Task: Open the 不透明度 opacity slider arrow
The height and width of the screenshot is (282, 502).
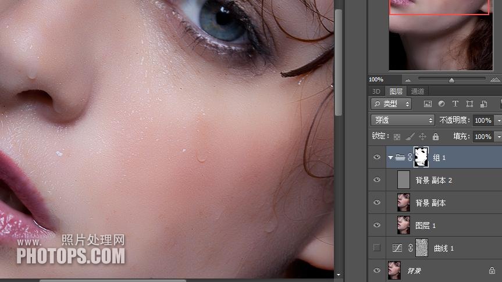Action: tap(499, 120)
